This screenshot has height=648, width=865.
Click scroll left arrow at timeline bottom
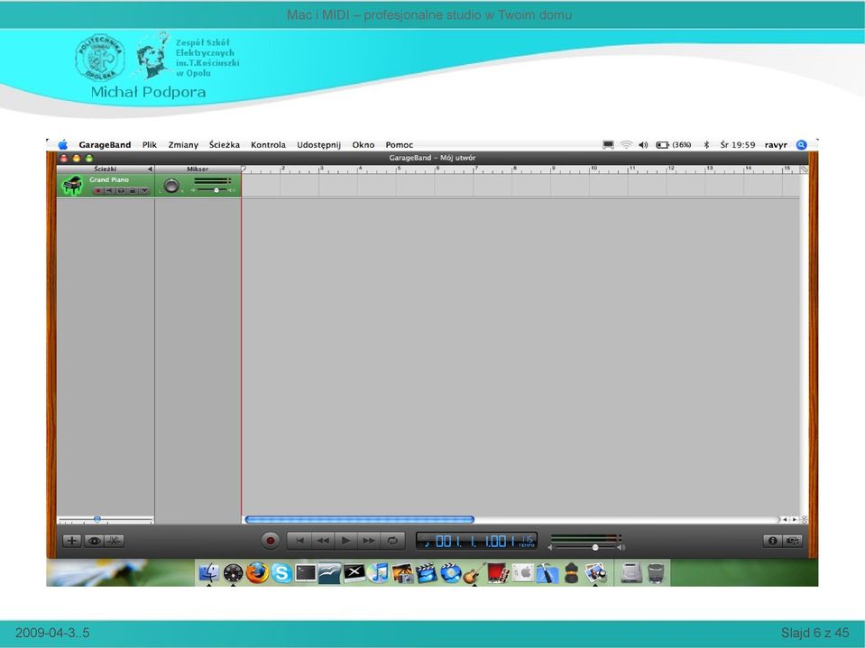click(x=785, y=519)
